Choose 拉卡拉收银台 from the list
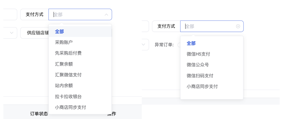 (68, 96)
